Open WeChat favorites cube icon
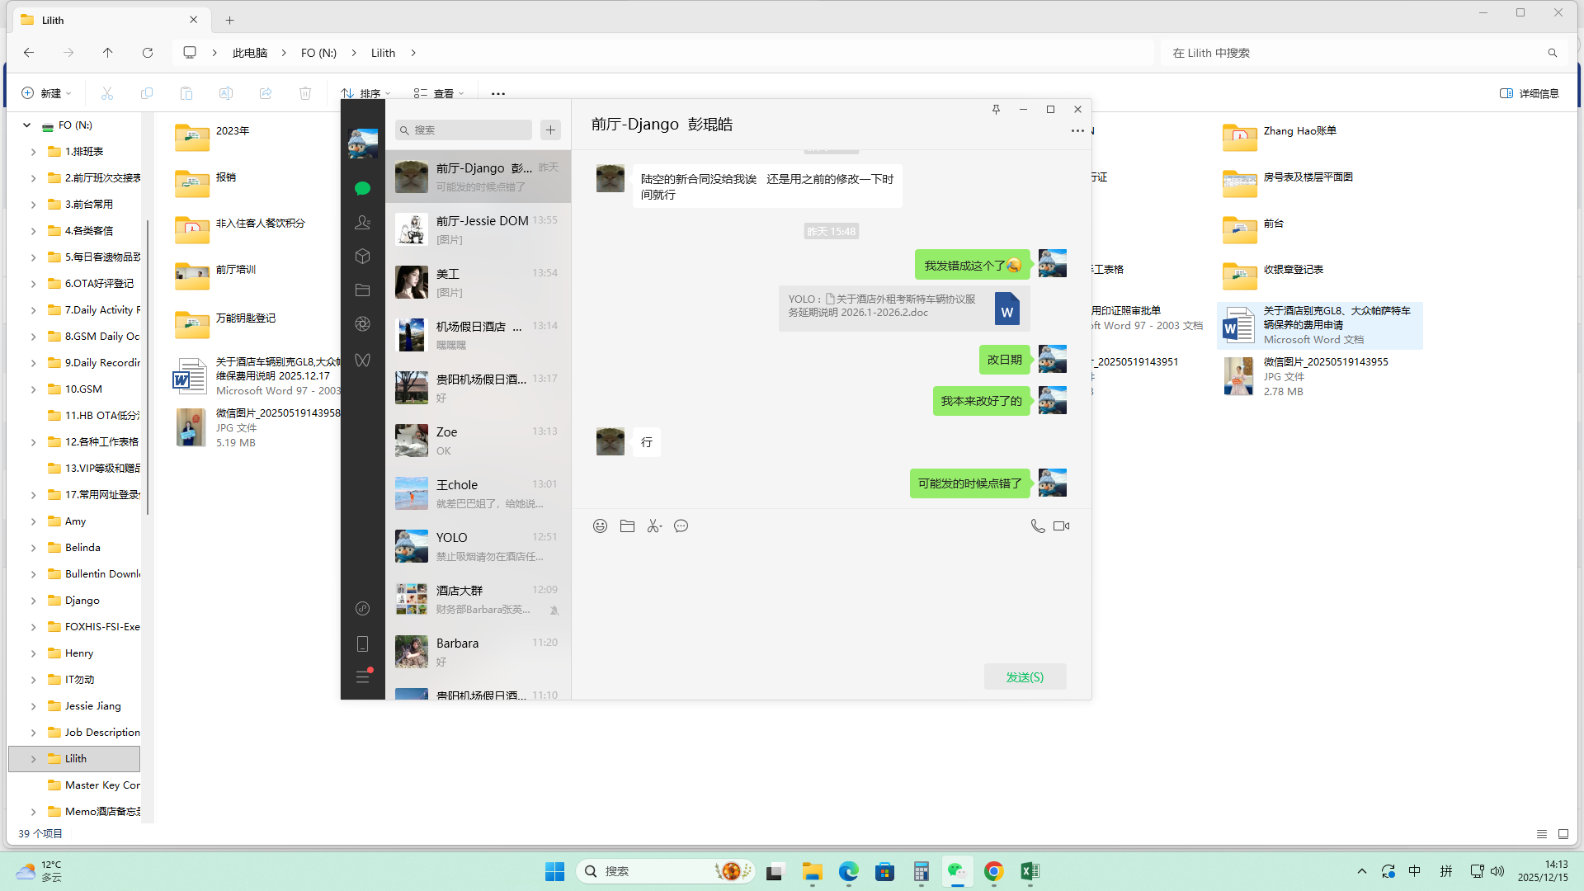The width and height of the screenshot is (1584, 891). pos(362,257)
